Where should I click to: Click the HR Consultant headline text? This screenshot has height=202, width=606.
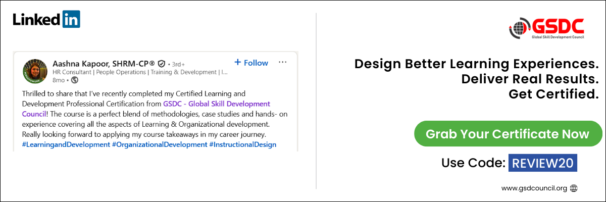[x=140, y=72]
